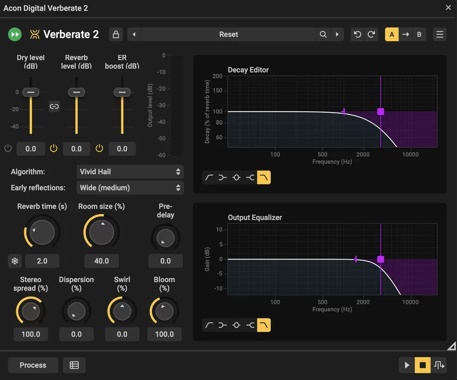Click the Swirl value field
Screen dimensions: 457x380
[x=122, y=334]
